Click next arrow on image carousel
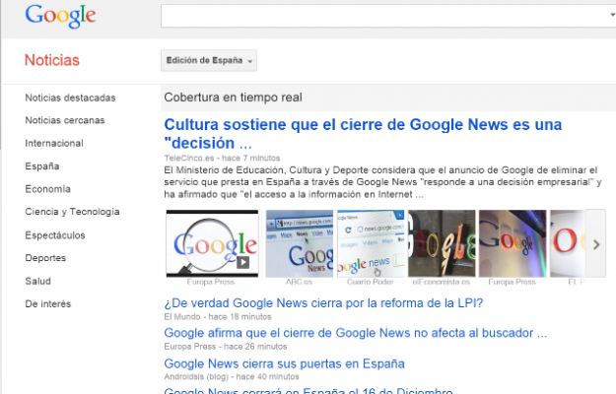The image size is (616, 394). point(596,244)
